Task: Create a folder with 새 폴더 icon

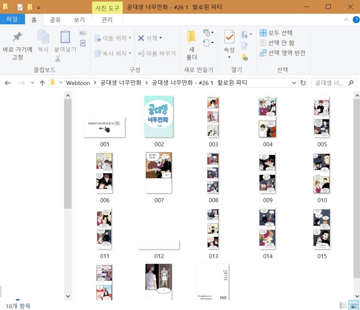Action: coord(192,37)
